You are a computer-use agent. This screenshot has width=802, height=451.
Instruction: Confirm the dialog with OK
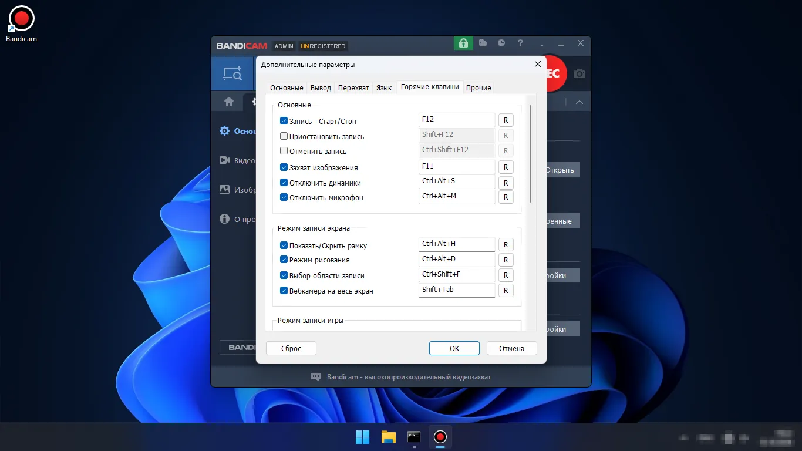454,348
